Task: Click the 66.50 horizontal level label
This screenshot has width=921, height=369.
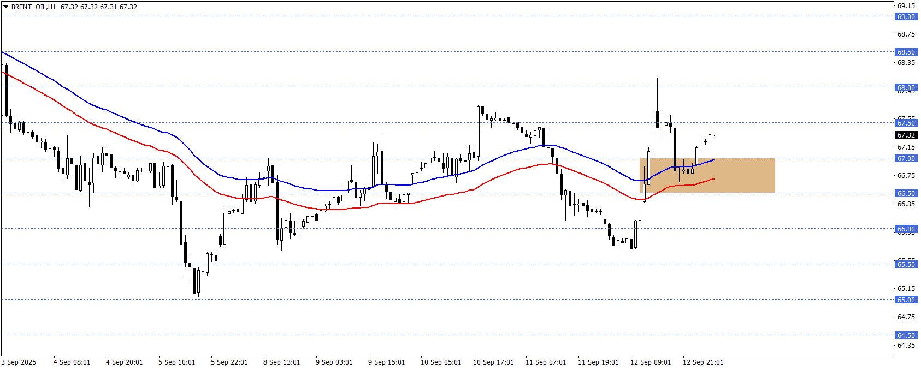Action: point(906,193)
